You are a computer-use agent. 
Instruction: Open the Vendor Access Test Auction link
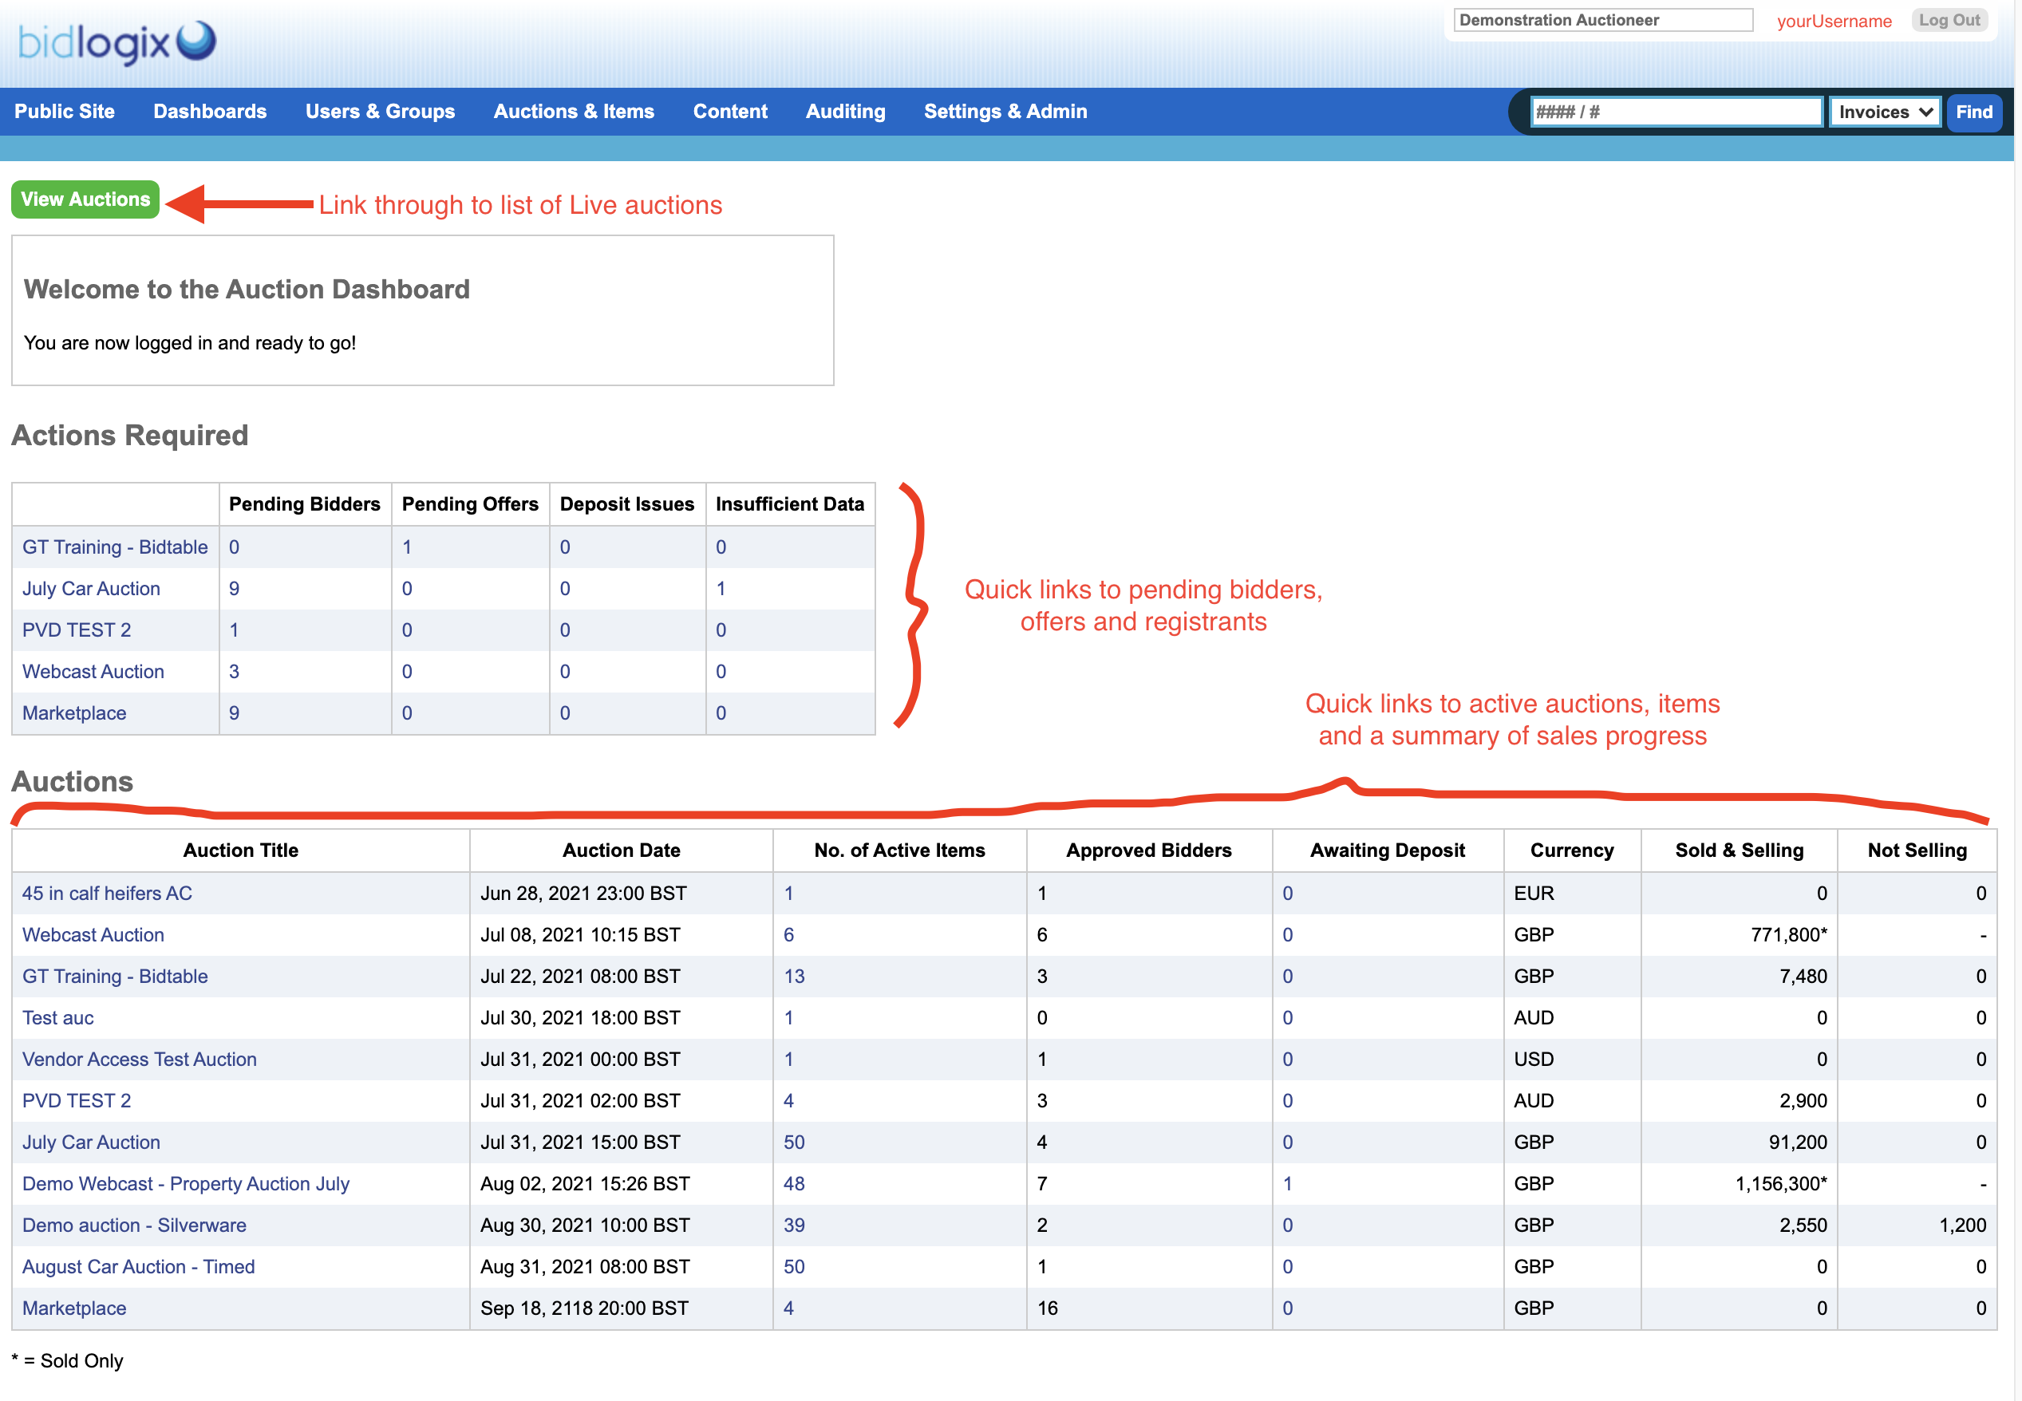tap(139, 1059)
